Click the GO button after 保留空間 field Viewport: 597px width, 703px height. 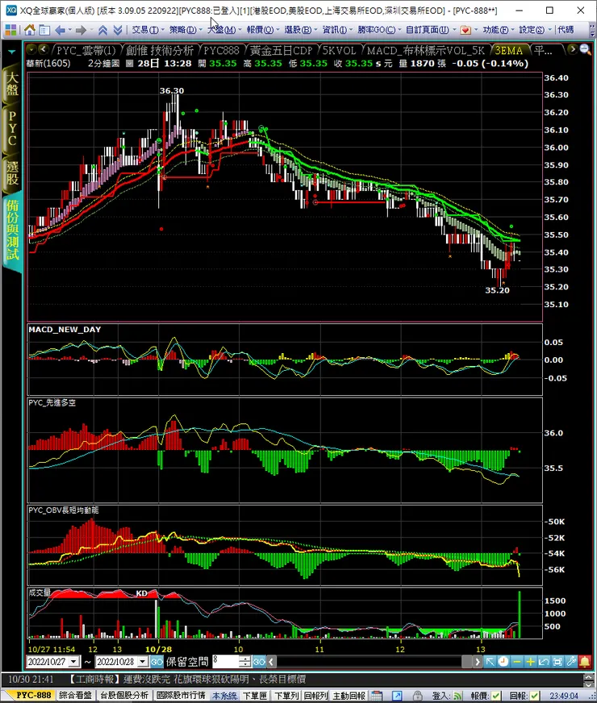click(x=259, y=661)
